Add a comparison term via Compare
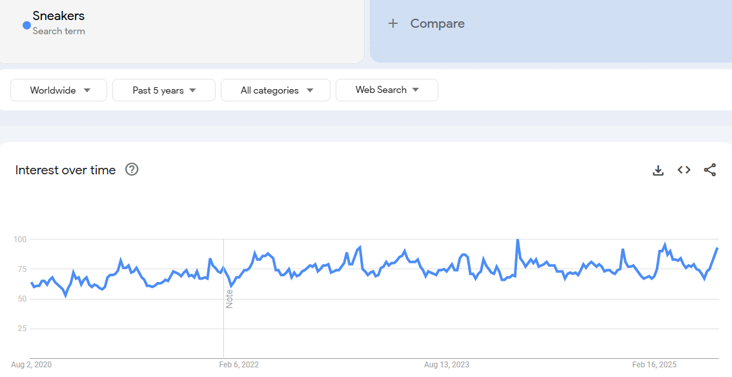 [x=437, y=24]
